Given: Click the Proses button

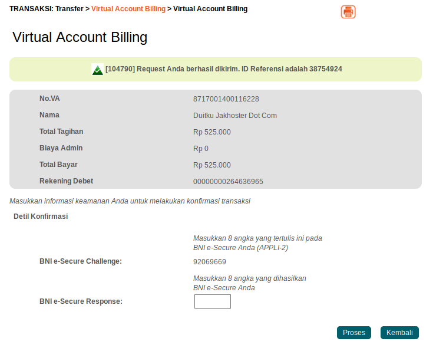Looking at the screenshot, I should (353, 333).
